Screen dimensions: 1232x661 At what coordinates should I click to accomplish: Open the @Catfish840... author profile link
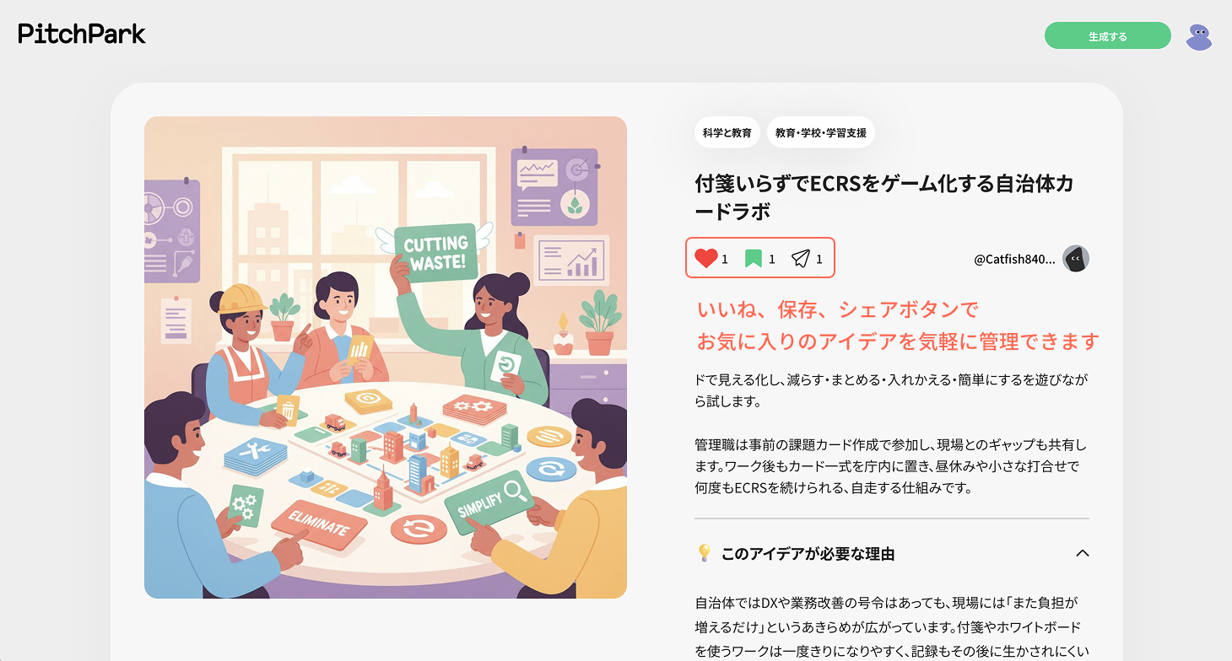pyautogui.click(x=1014, y=260)
